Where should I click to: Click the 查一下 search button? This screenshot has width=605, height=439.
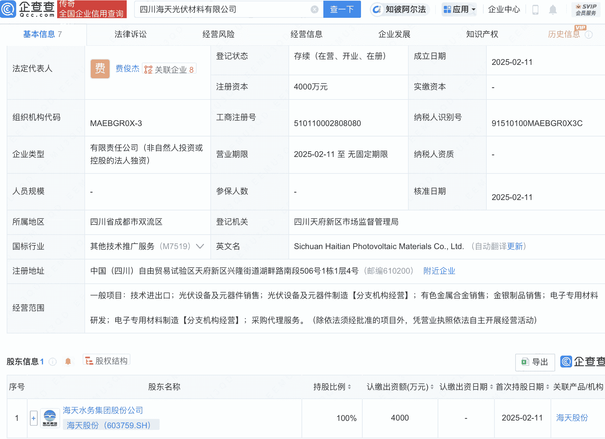[342, 9]
